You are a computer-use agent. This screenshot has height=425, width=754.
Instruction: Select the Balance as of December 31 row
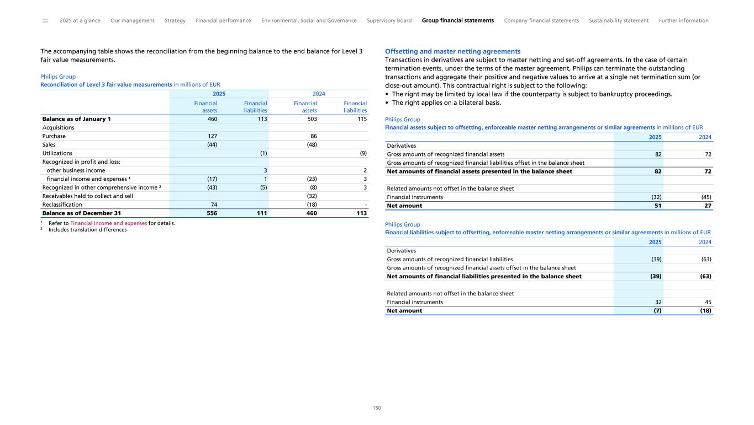tap(82, 213)
